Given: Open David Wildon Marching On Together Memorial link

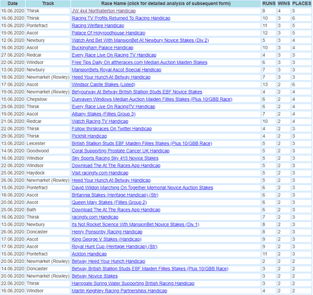Looking at the screenshot, I should coord(142,187).
